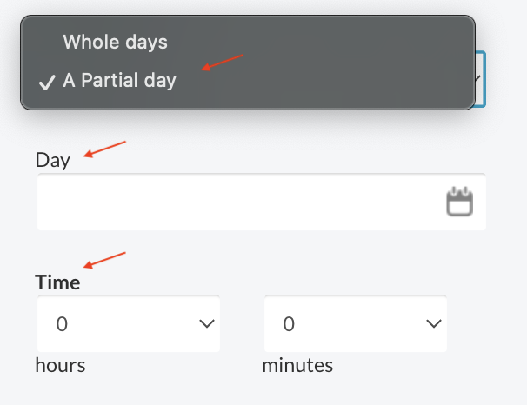Click red arrow pointing to A Partial day
The image size is (527, 405).
tap(222, 63)
